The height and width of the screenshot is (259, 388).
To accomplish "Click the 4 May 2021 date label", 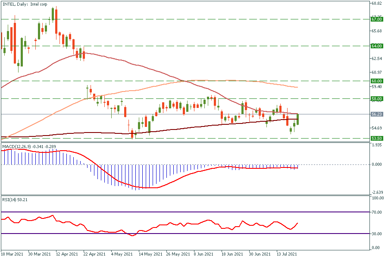I will pos(121,254).
